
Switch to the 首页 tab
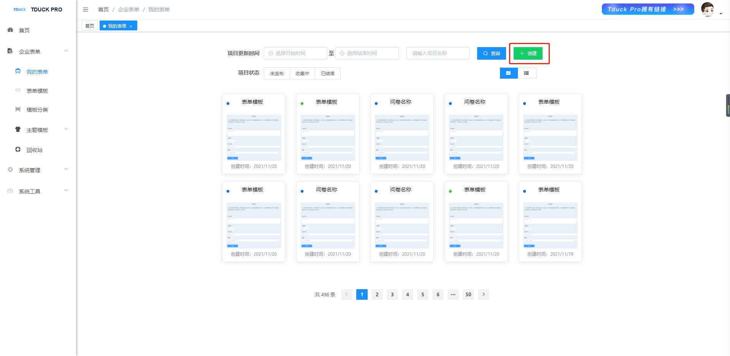pyautogui.click(x=90, y=26)
